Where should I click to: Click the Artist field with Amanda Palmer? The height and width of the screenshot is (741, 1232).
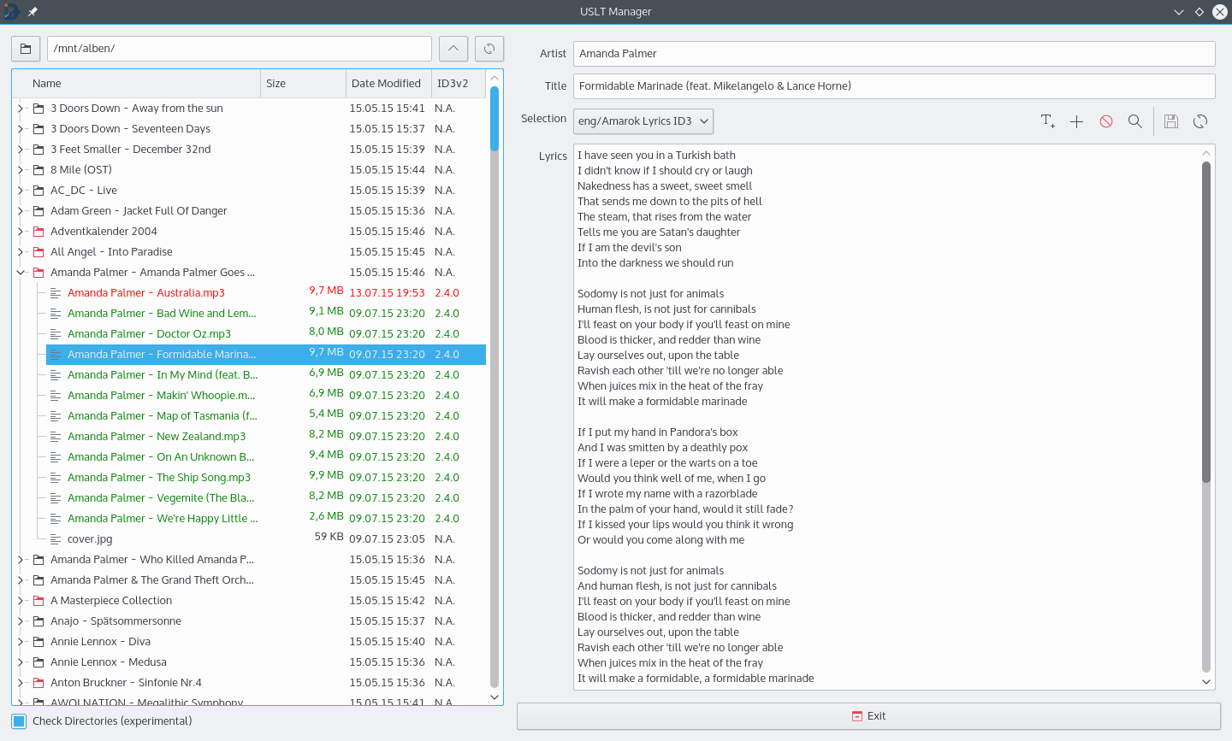[x=894, y=54]
